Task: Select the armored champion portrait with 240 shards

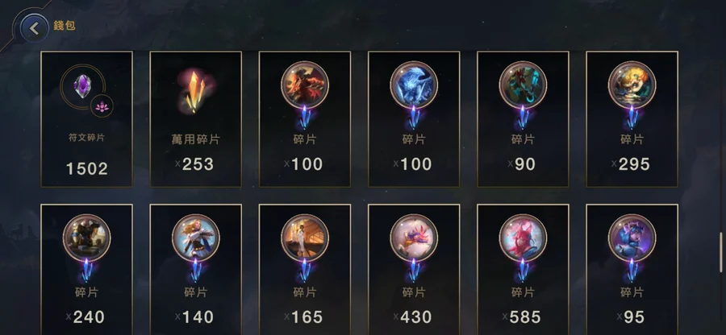Action: coord(86,238)
